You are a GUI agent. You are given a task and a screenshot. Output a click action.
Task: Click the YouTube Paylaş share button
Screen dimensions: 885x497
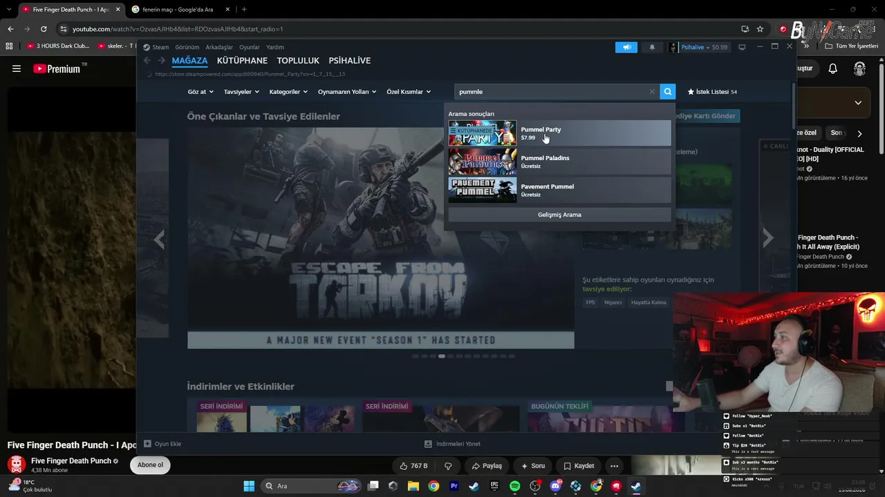[487, 466]
